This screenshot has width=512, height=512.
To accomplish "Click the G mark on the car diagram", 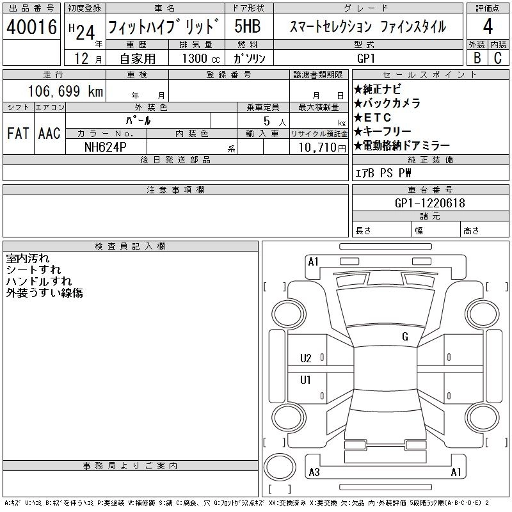I will [x=404, y=337].
